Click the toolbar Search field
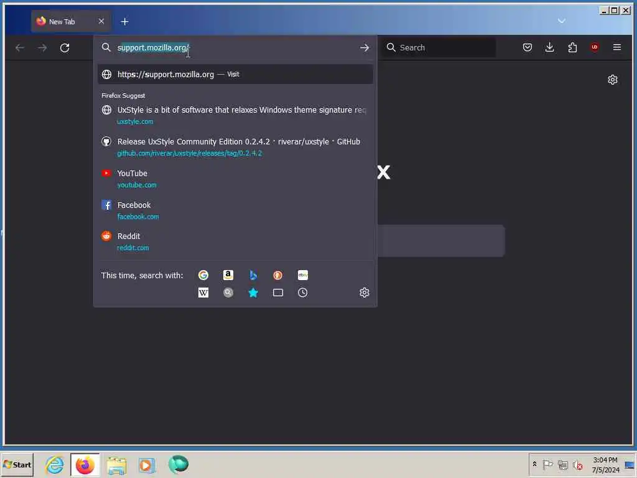This screenshot has height=478, width=637. tap(439, 47)
